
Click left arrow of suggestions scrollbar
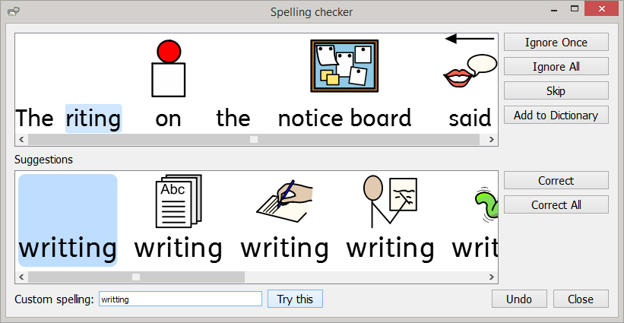(x=21, y=277)
